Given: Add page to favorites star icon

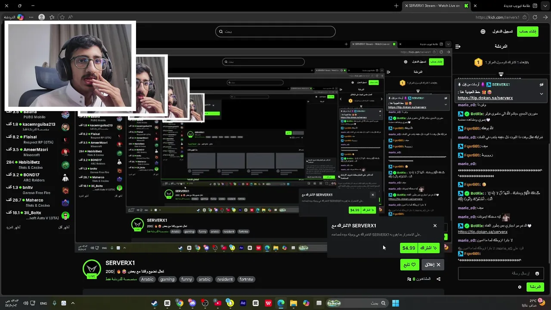Looking at the screenshot, I should (62, 17).
